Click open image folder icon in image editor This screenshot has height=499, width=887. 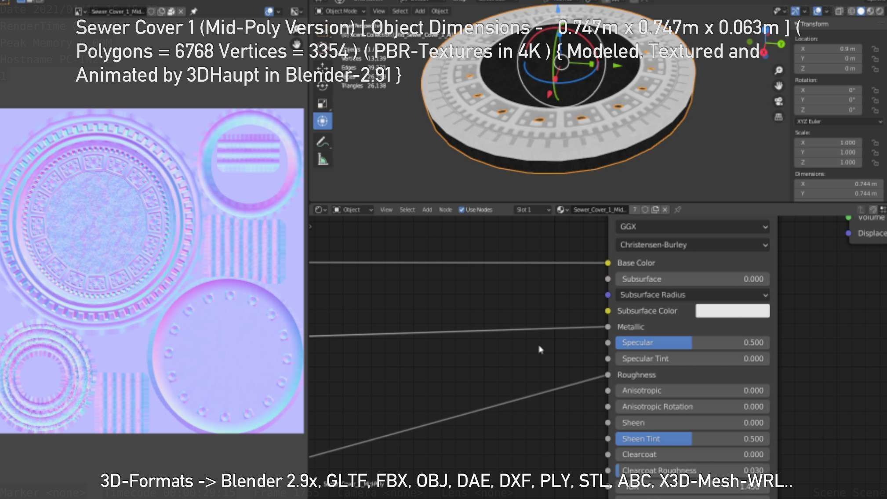coord(171,11)
